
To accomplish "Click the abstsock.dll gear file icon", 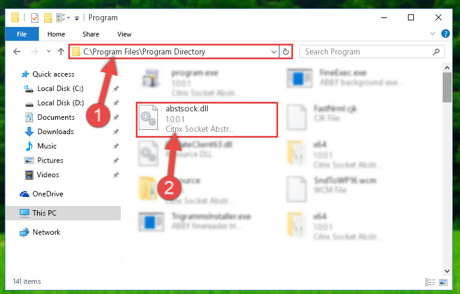I will pos(148,117).
